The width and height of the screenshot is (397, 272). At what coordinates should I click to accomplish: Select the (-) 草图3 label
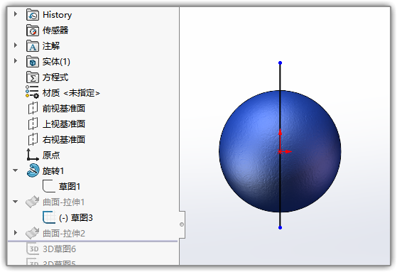pyautogui.click(x=76, y=218)
